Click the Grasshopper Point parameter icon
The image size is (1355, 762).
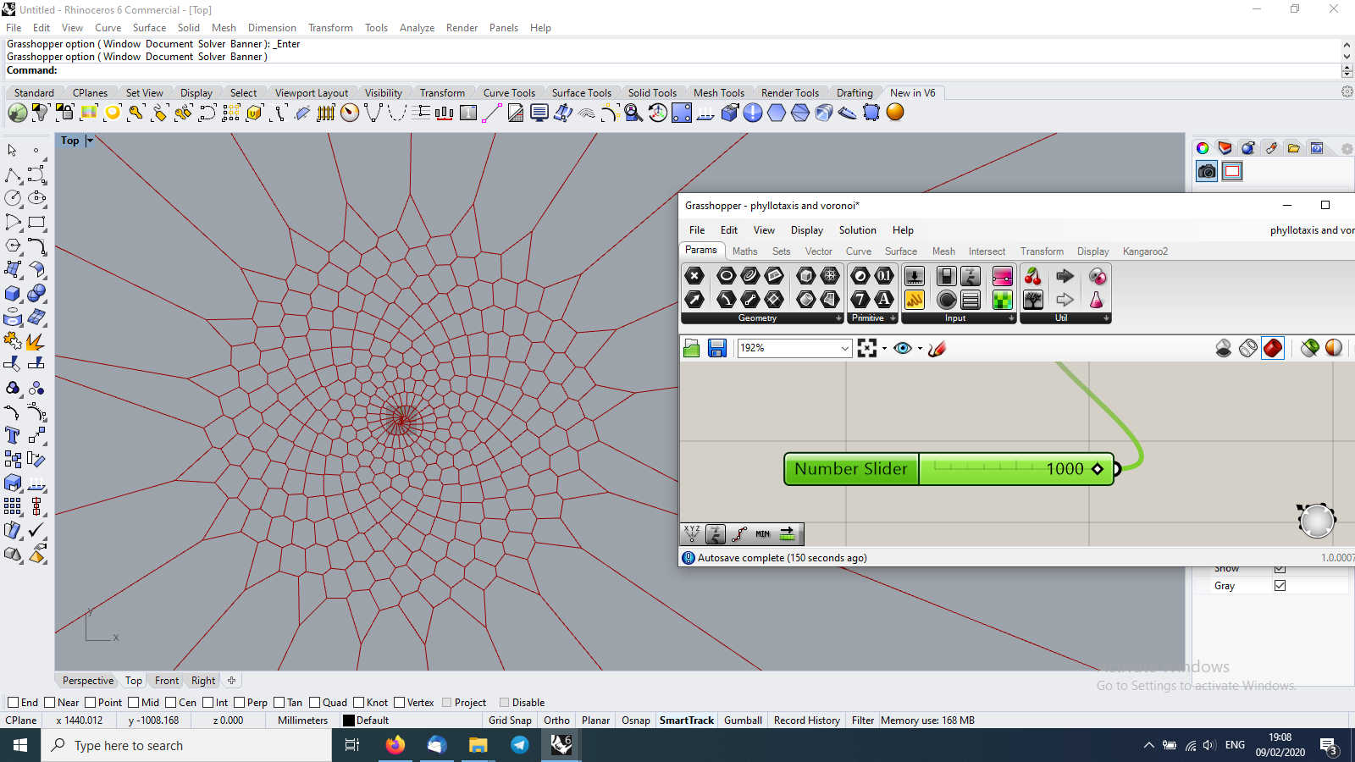(x=694, y=275)
